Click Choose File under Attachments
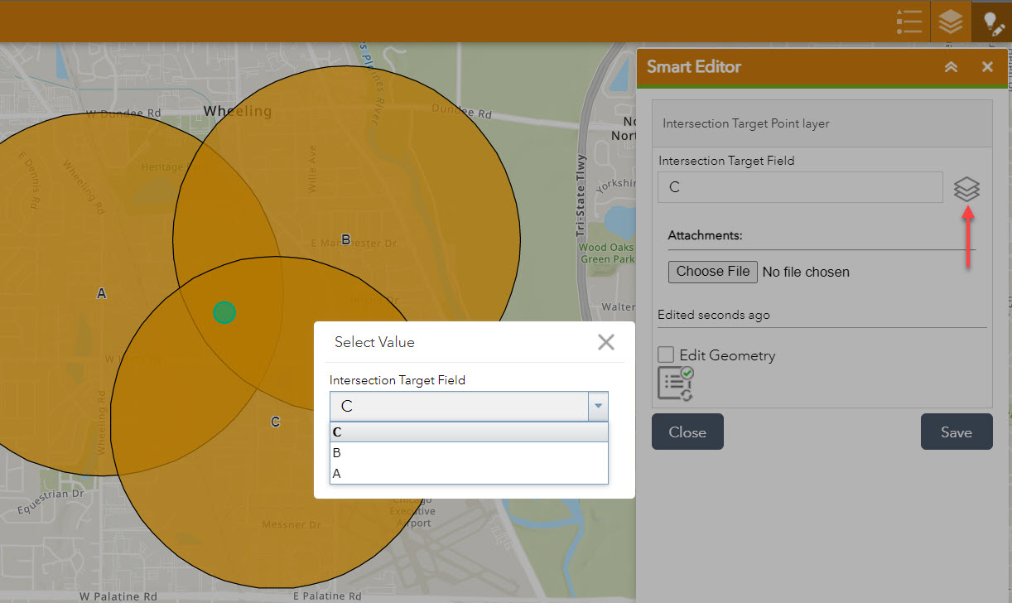The width and height of the screenshot is (1012, 603). pos(712,272)
